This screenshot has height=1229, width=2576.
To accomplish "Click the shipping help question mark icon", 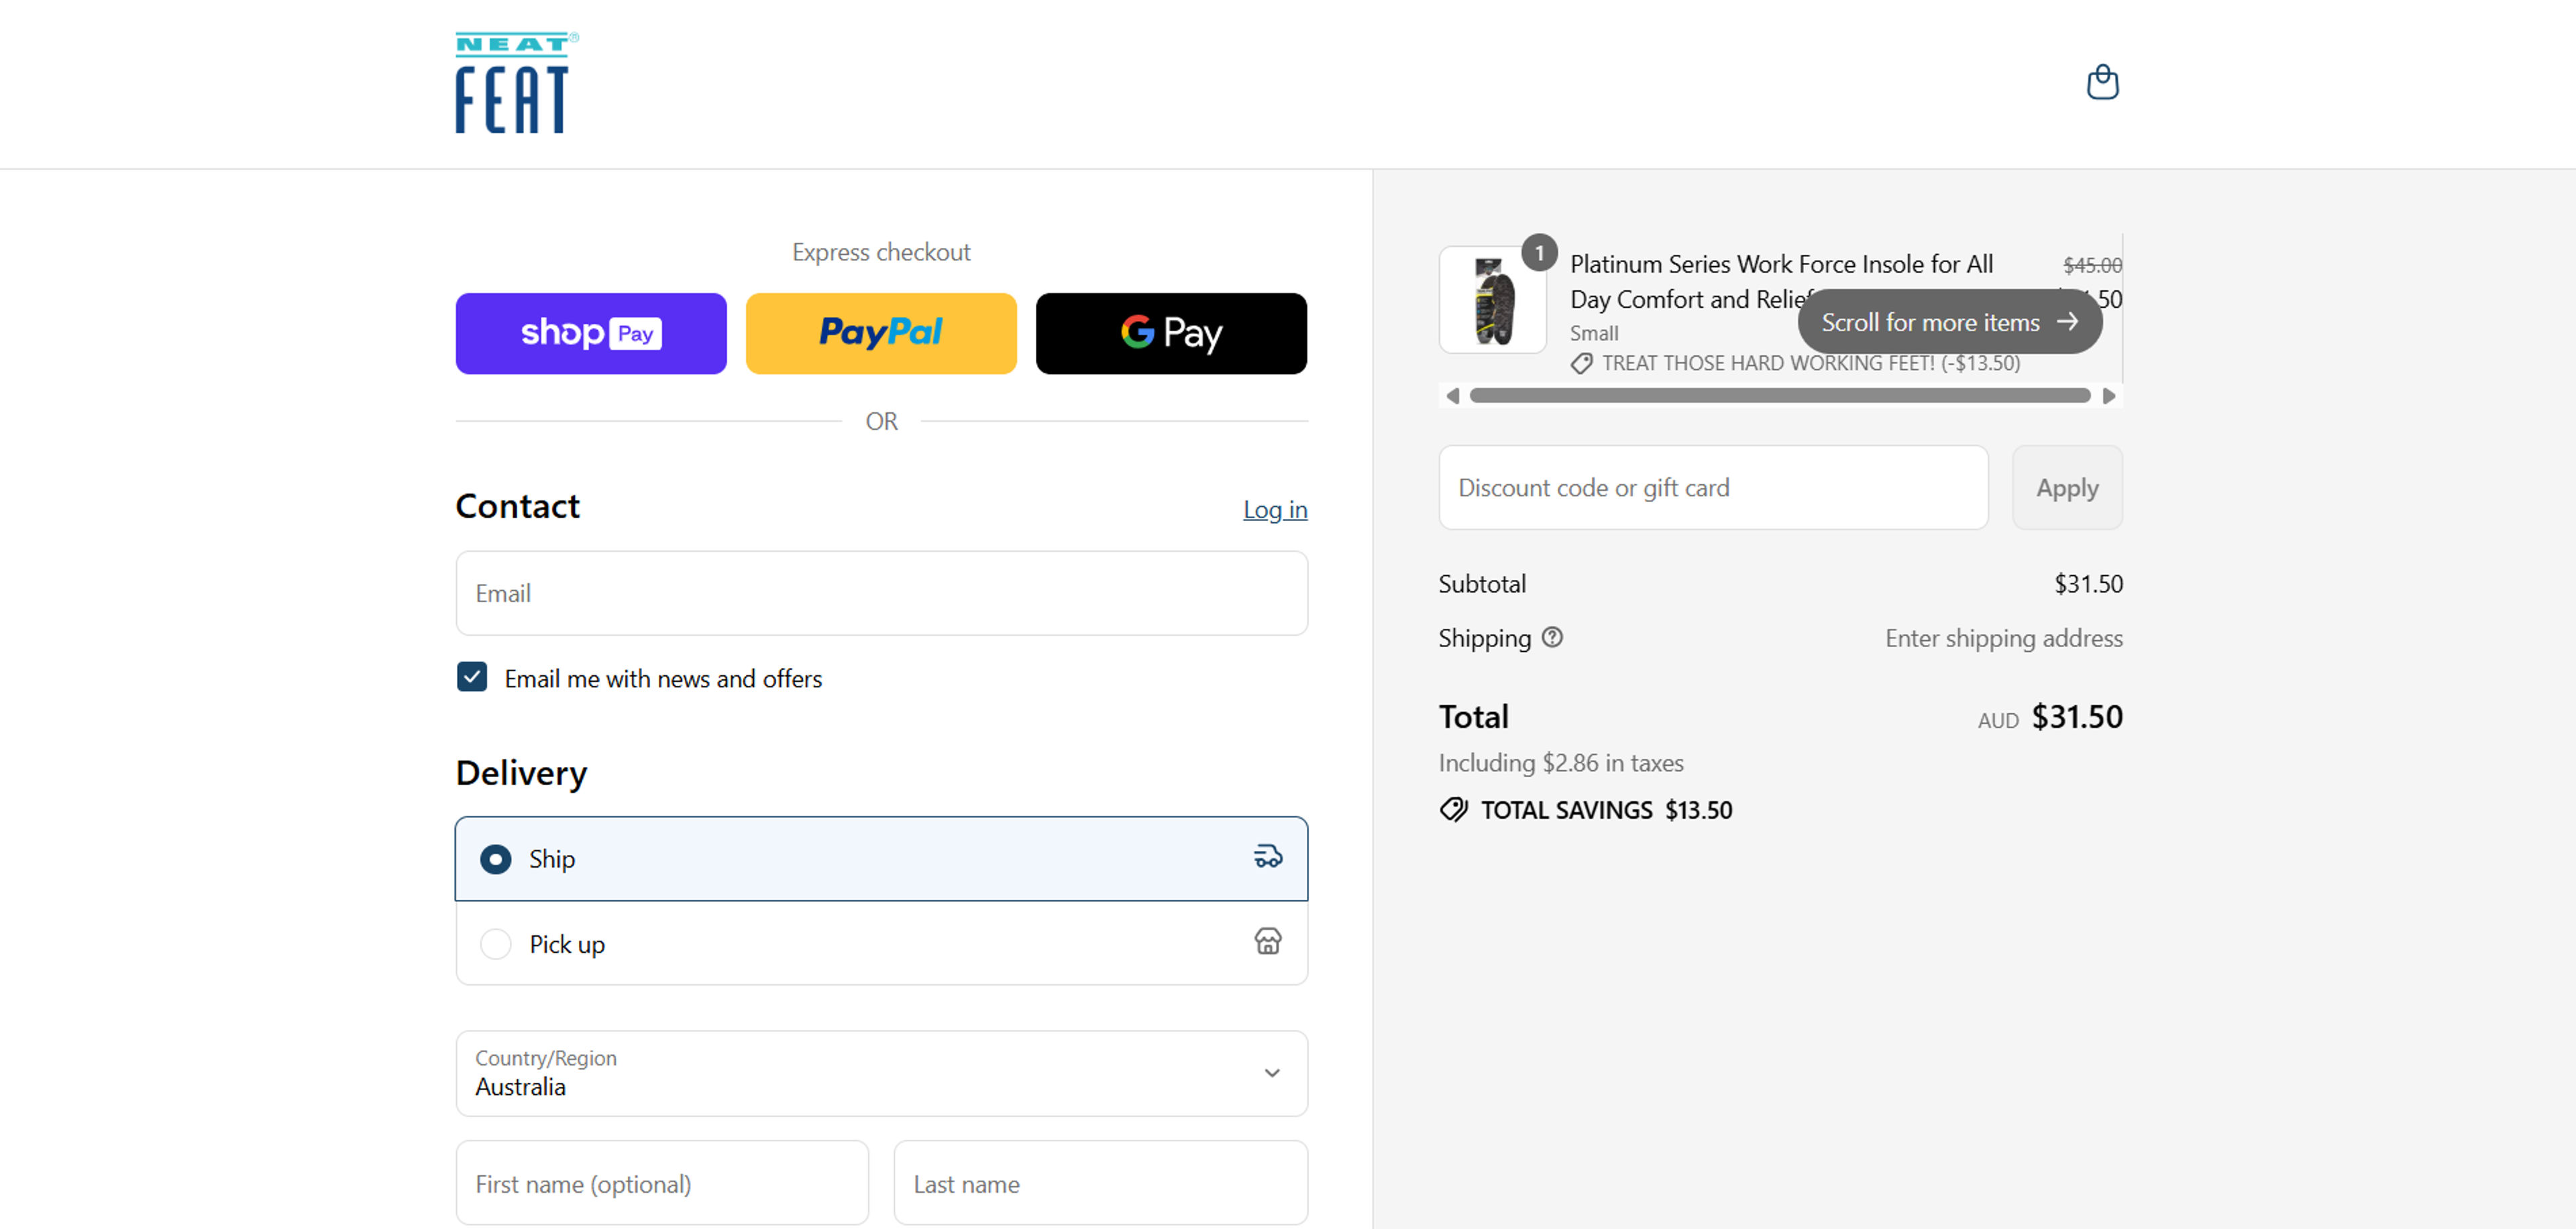I will pyautogui.click(x=1552, y=638).
